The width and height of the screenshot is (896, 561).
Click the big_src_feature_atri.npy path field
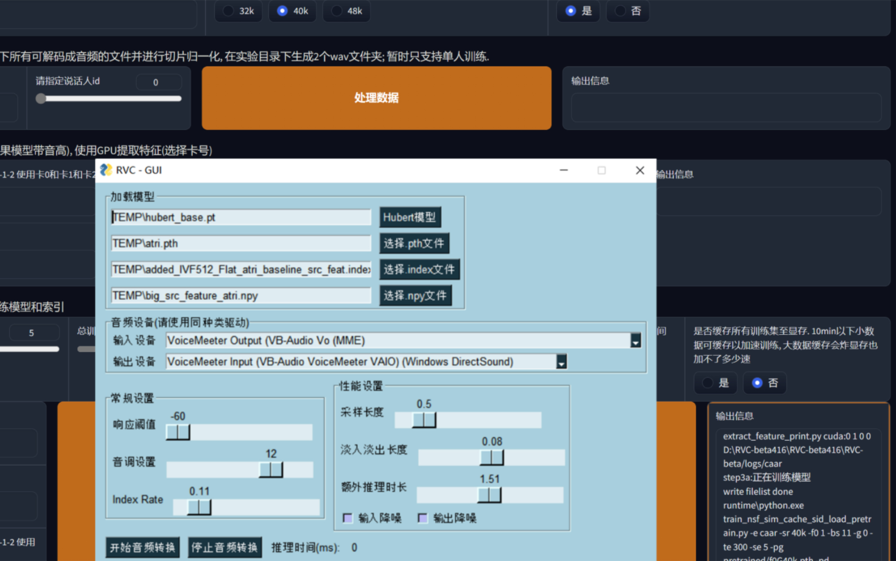pos(241,296)
